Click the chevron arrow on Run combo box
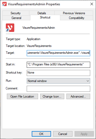This screenshot has width=96, height=139. [x=88, y=81]
